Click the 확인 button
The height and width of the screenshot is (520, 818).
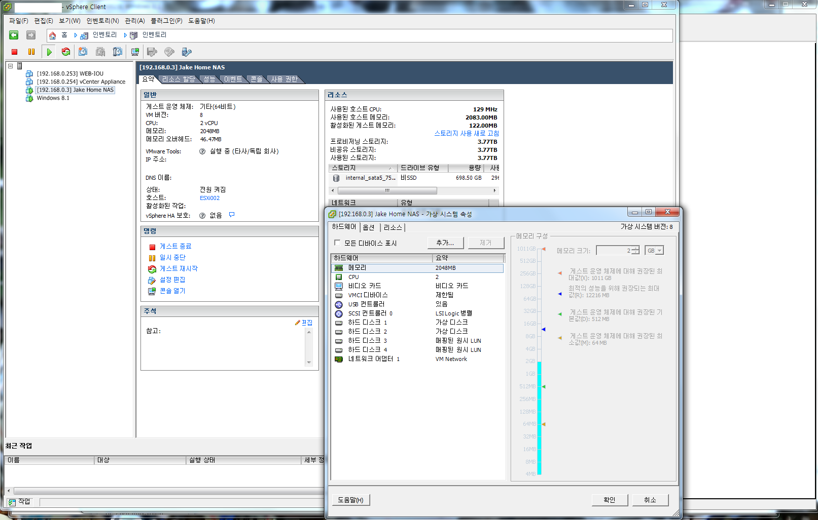tap(610, 500)
